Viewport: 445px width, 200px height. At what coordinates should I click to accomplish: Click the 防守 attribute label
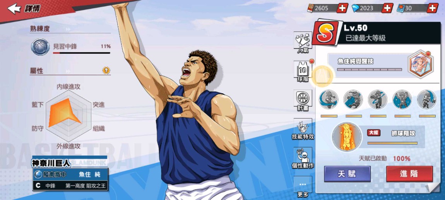click(x=38, y=129)
